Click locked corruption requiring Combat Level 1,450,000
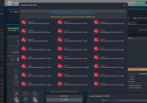Viewport: 147px width, 103px height. point(60,66)
